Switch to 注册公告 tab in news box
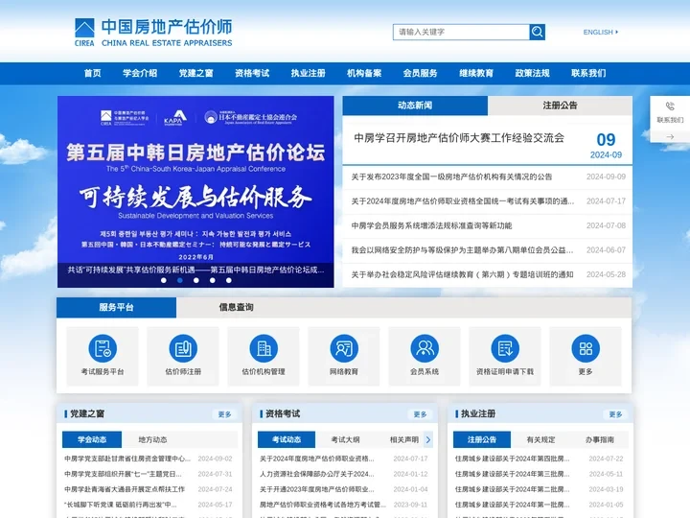This screenshot has height=518, width=690. pyautogui.click(x=560, y=106)
